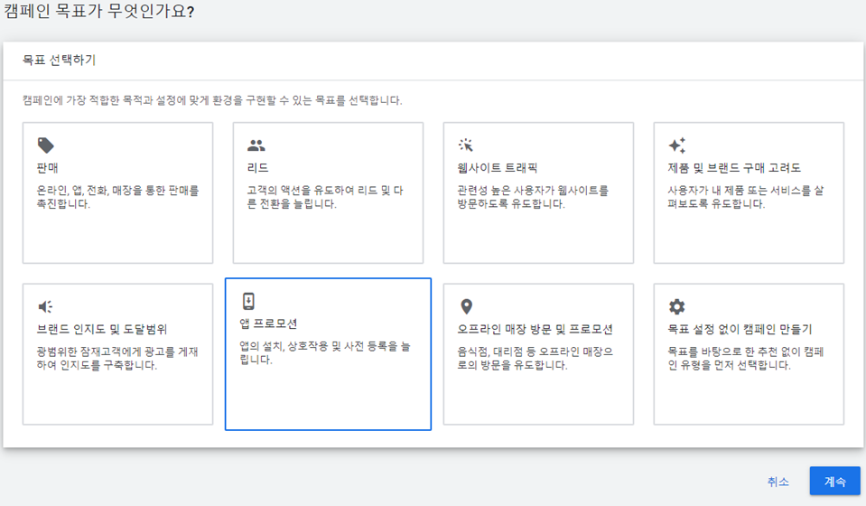Click the 취소 button
866x506 pixels.
tap(778, 482)
